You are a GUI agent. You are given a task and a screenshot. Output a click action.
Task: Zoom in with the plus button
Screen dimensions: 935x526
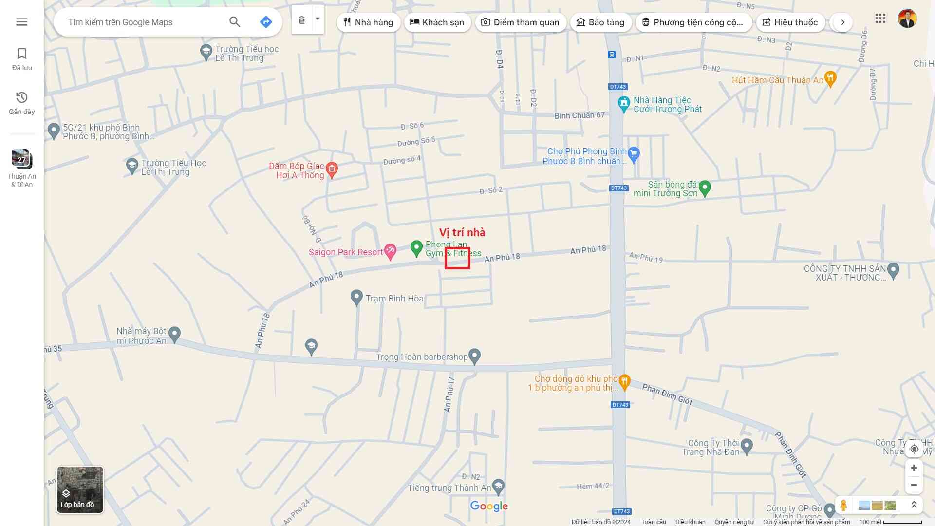[x=914, y=468]
